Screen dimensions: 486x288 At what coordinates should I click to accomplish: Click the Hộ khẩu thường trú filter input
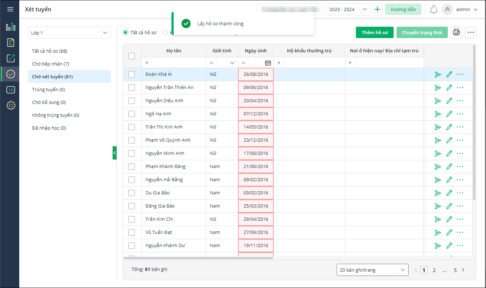click(314, 63)
